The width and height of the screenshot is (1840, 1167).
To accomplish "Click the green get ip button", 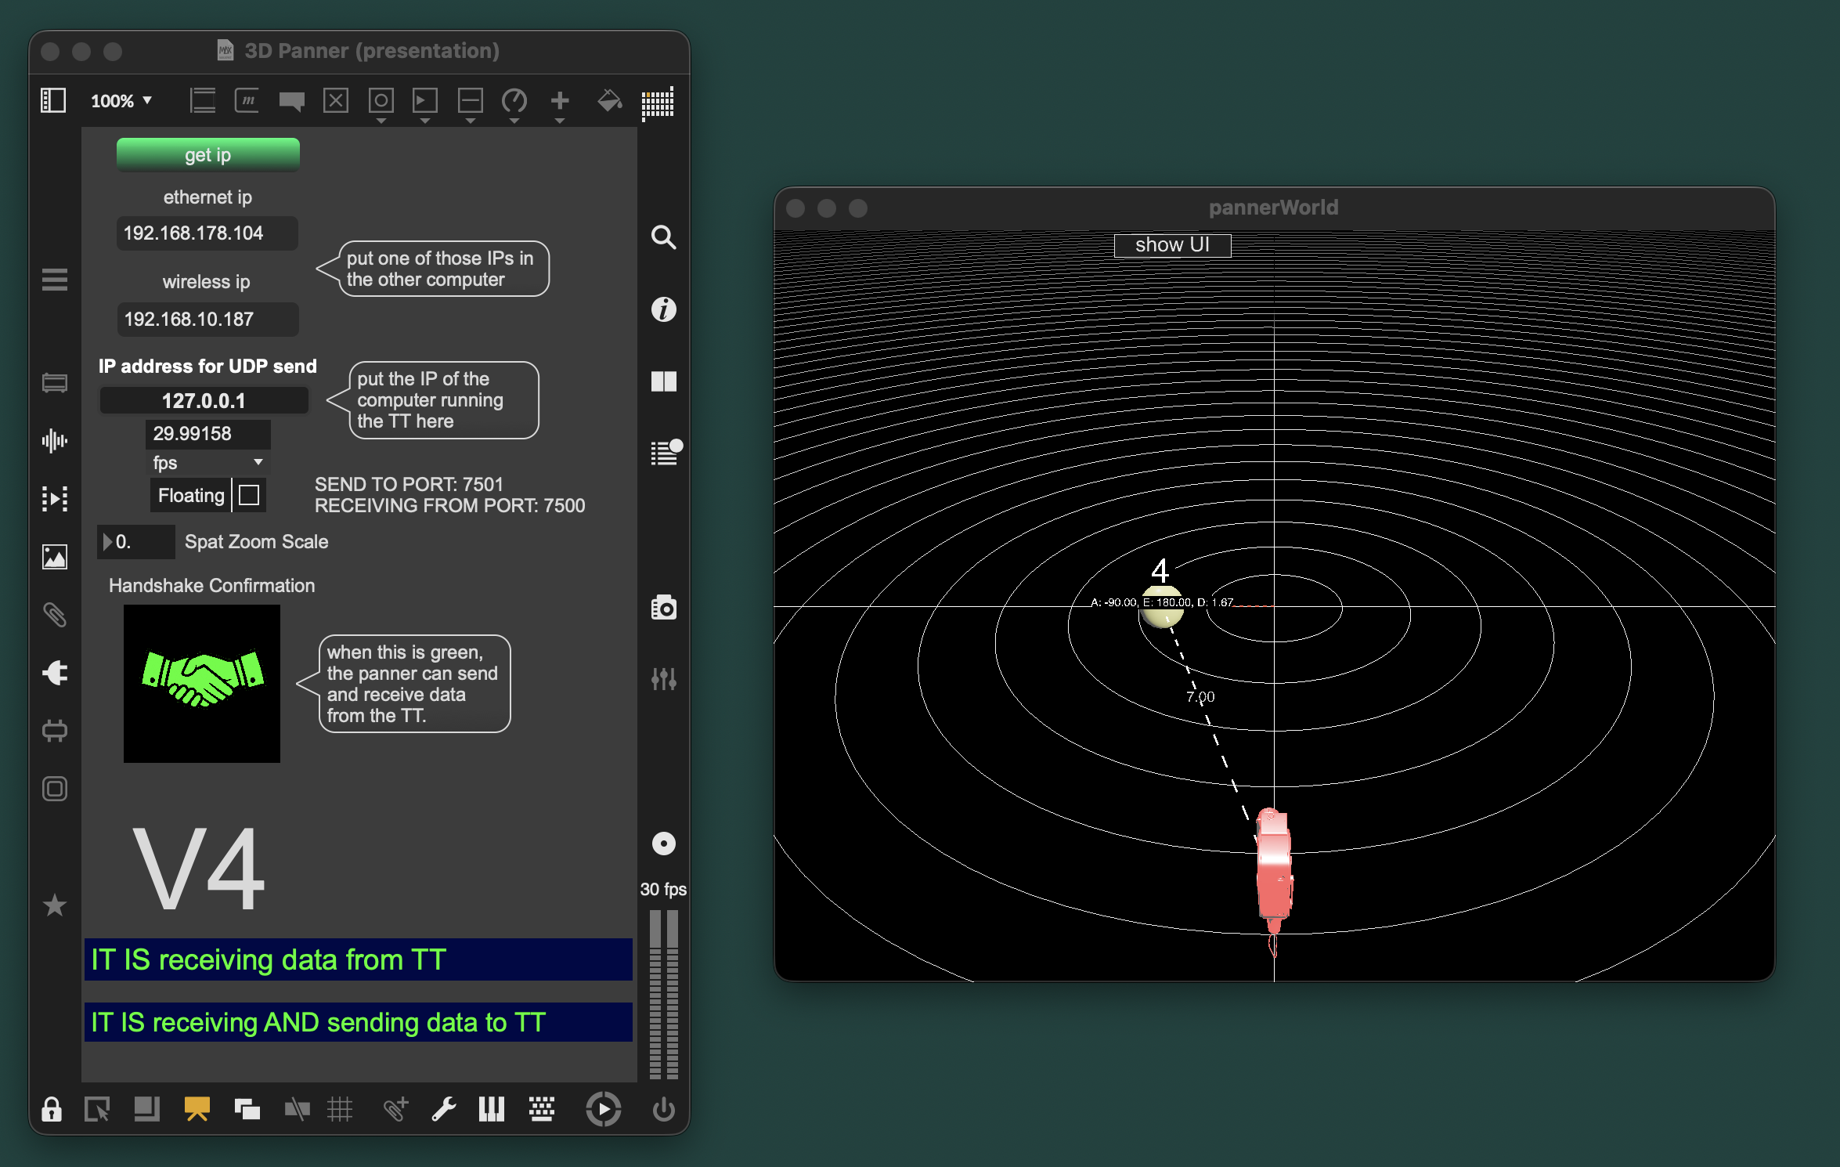I will (x=207, y=154).
